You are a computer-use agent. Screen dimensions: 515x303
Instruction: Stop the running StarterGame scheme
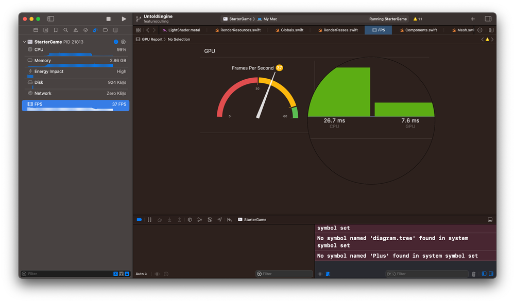pos(108,19)
